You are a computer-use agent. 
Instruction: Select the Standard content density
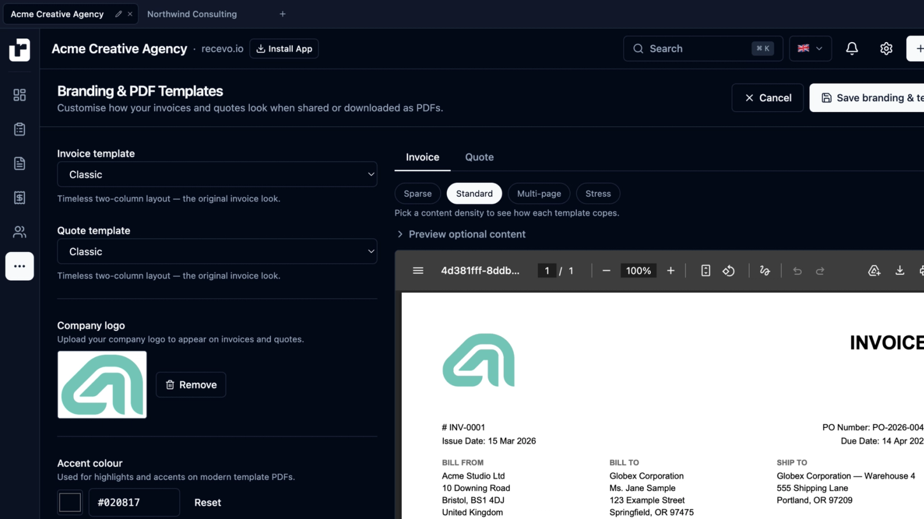coord(474,194)
